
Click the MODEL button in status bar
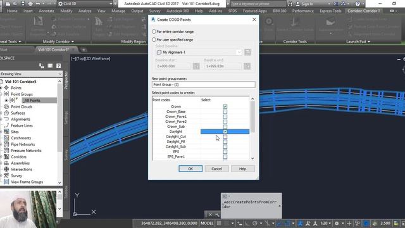click(x=207, y=223)
